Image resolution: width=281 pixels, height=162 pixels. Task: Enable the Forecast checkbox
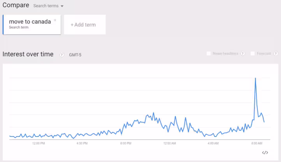[253, 53]
